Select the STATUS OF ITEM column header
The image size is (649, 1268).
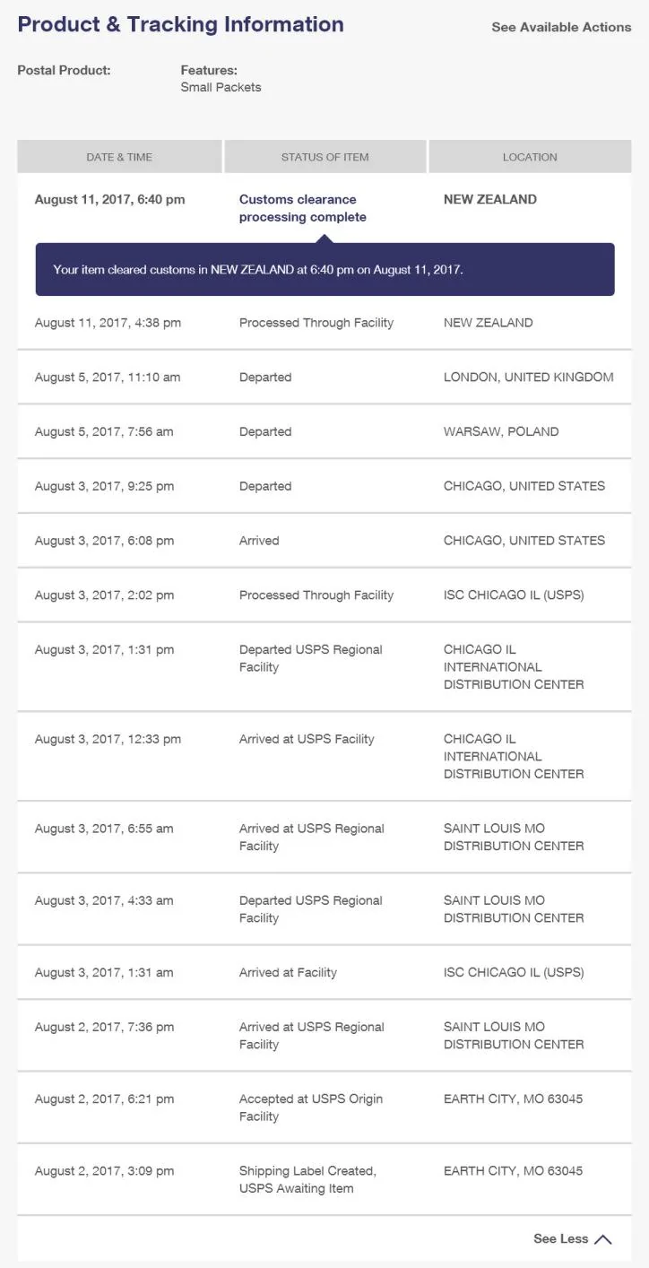[x=325, y=157]
